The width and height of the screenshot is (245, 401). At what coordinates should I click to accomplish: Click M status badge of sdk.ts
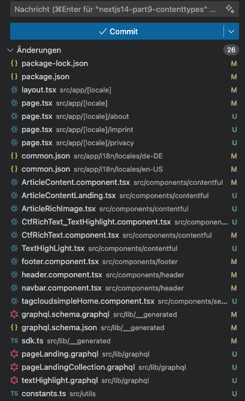234,341
